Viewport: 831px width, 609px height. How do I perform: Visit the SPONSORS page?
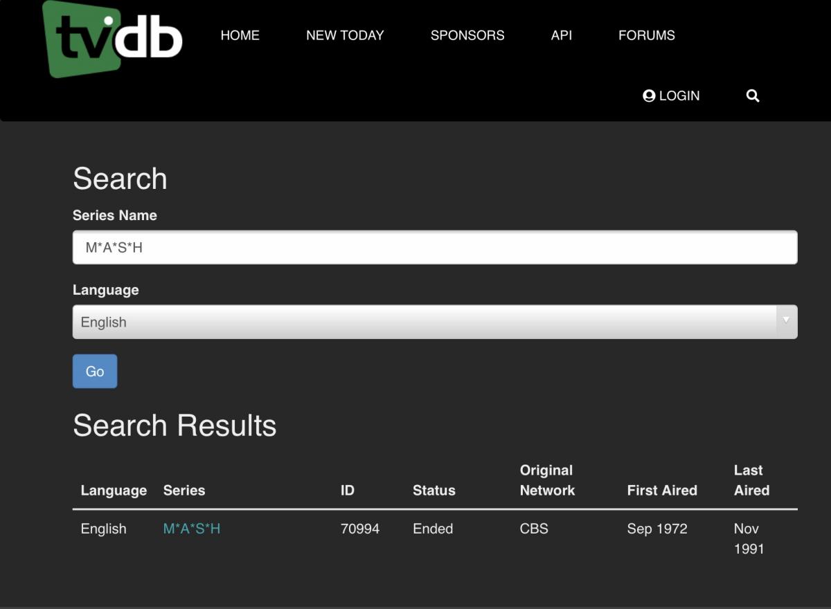pyautogui.click(x=467, y=35)
